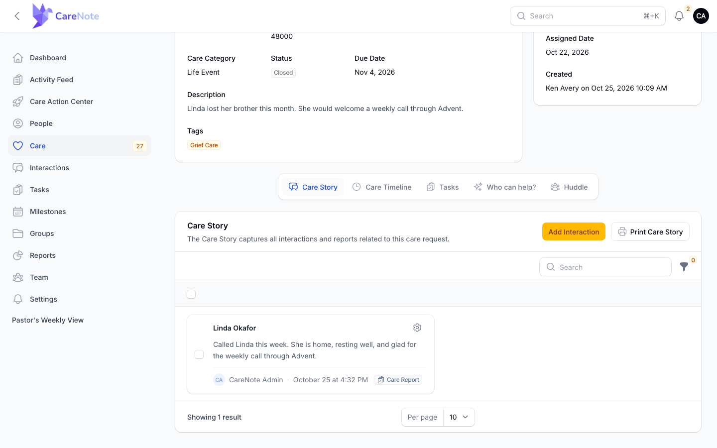Click the Milestones calendar icon
The image size is (717, 448).
point(18,212)
